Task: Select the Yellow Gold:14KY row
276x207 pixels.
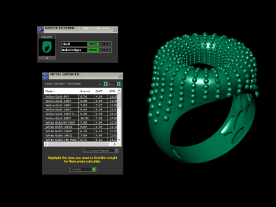Action: point(80,105)
